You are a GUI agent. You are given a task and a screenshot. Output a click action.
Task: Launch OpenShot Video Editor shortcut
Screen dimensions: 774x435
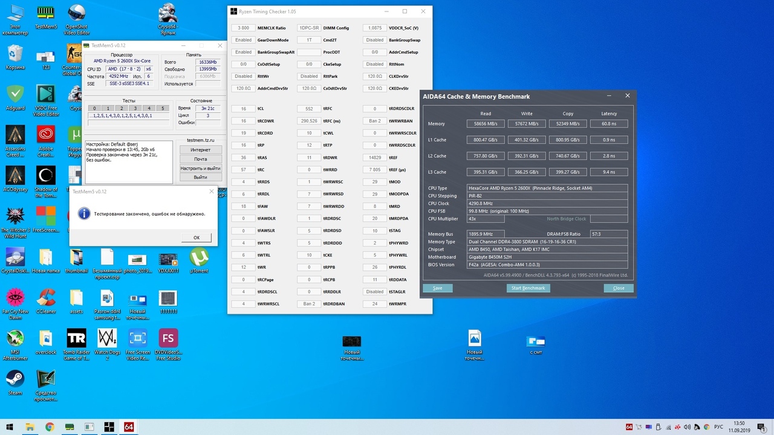tap(76, 13)
